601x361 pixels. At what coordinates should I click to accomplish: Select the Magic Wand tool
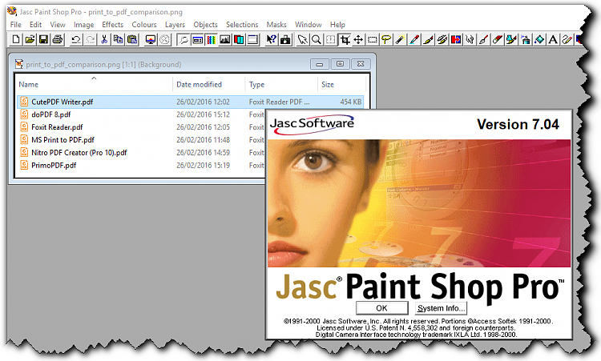click(x=400, y=39)
